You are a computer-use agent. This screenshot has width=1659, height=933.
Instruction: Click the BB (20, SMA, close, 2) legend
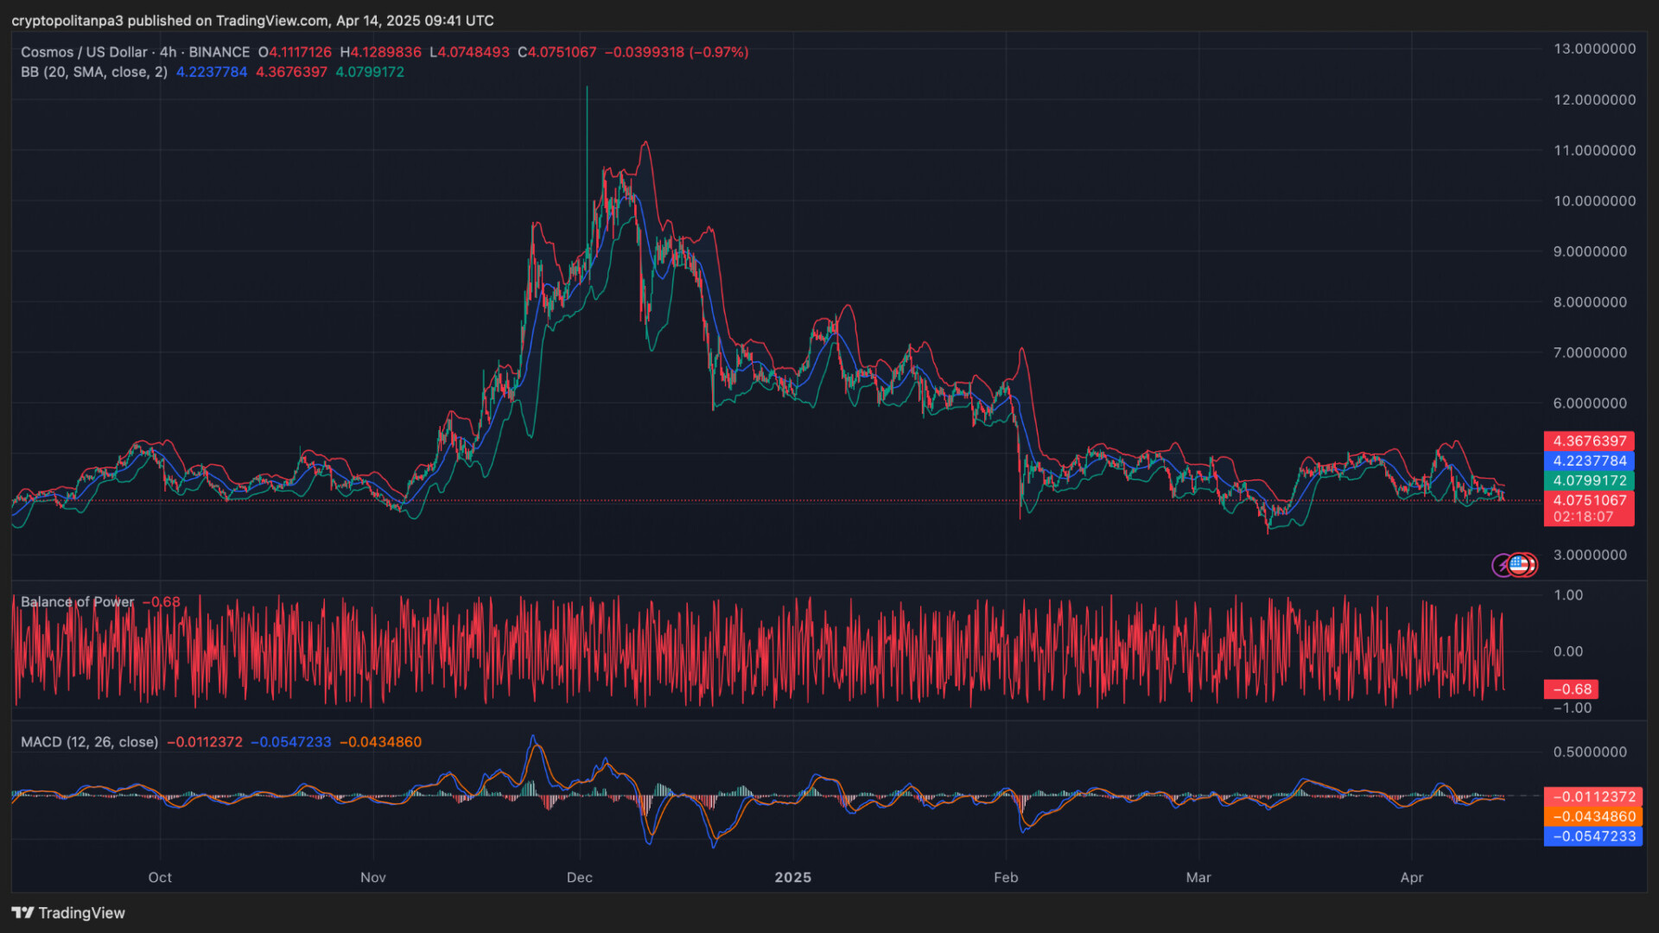click(x=94, y=72)
